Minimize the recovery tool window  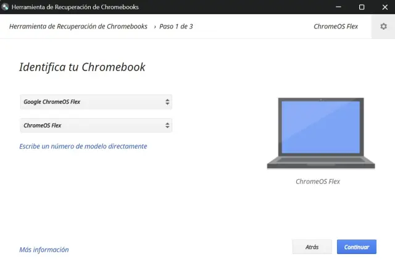click(339, 7)
